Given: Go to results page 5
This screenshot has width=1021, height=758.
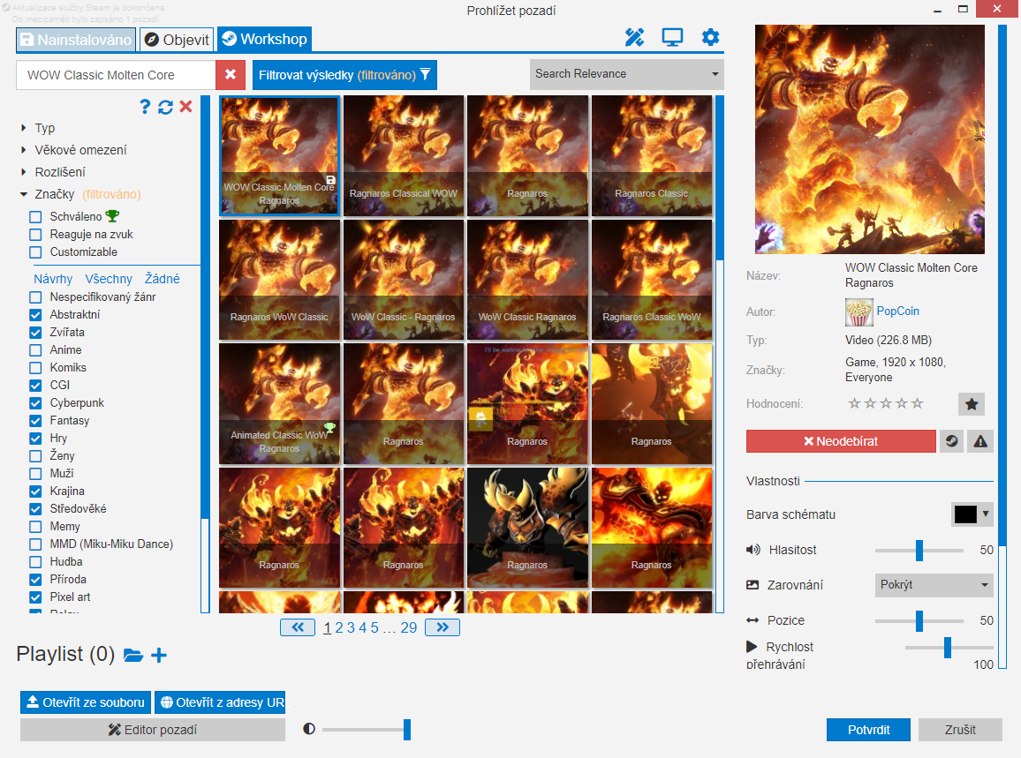Looking at the screenshot, I should pyautogui.click(x=374, y=628).
